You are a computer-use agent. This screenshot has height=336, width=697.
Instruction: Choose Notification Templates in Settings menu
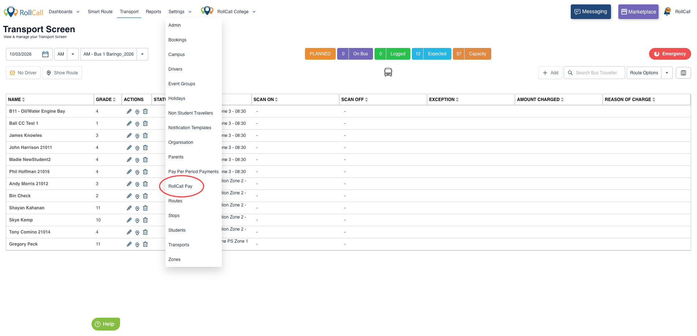pos(190,128)
